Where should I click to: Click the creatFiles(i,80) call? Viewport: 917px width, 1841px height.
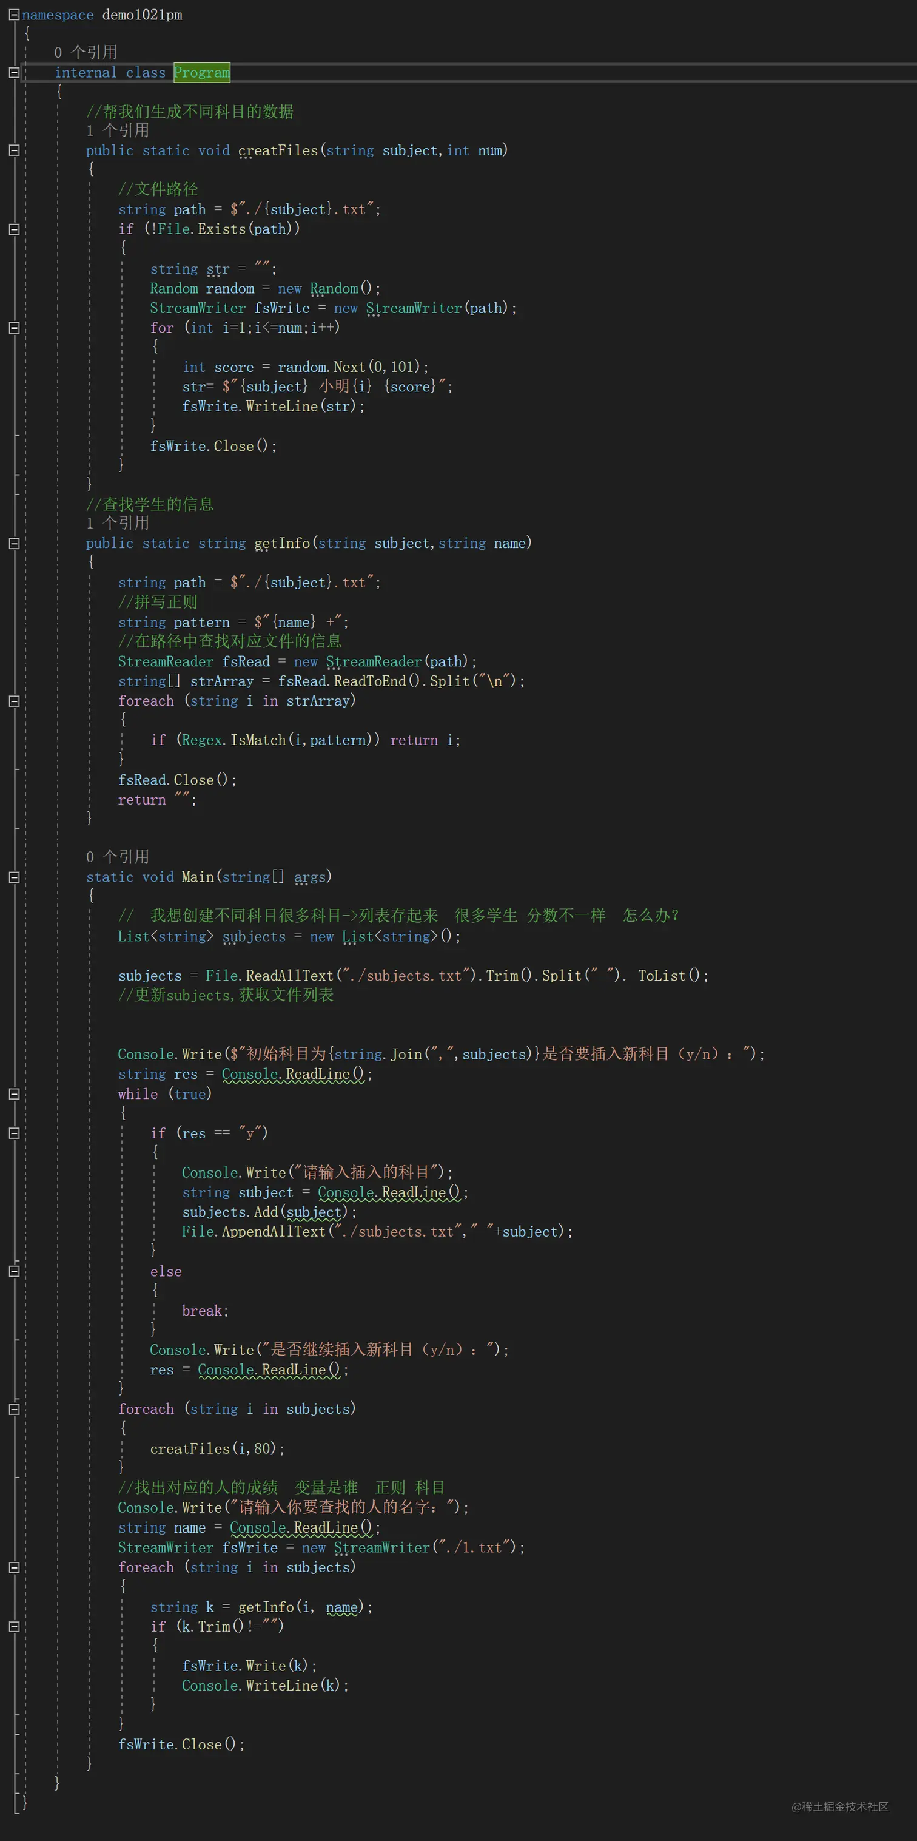(217, 1448)
